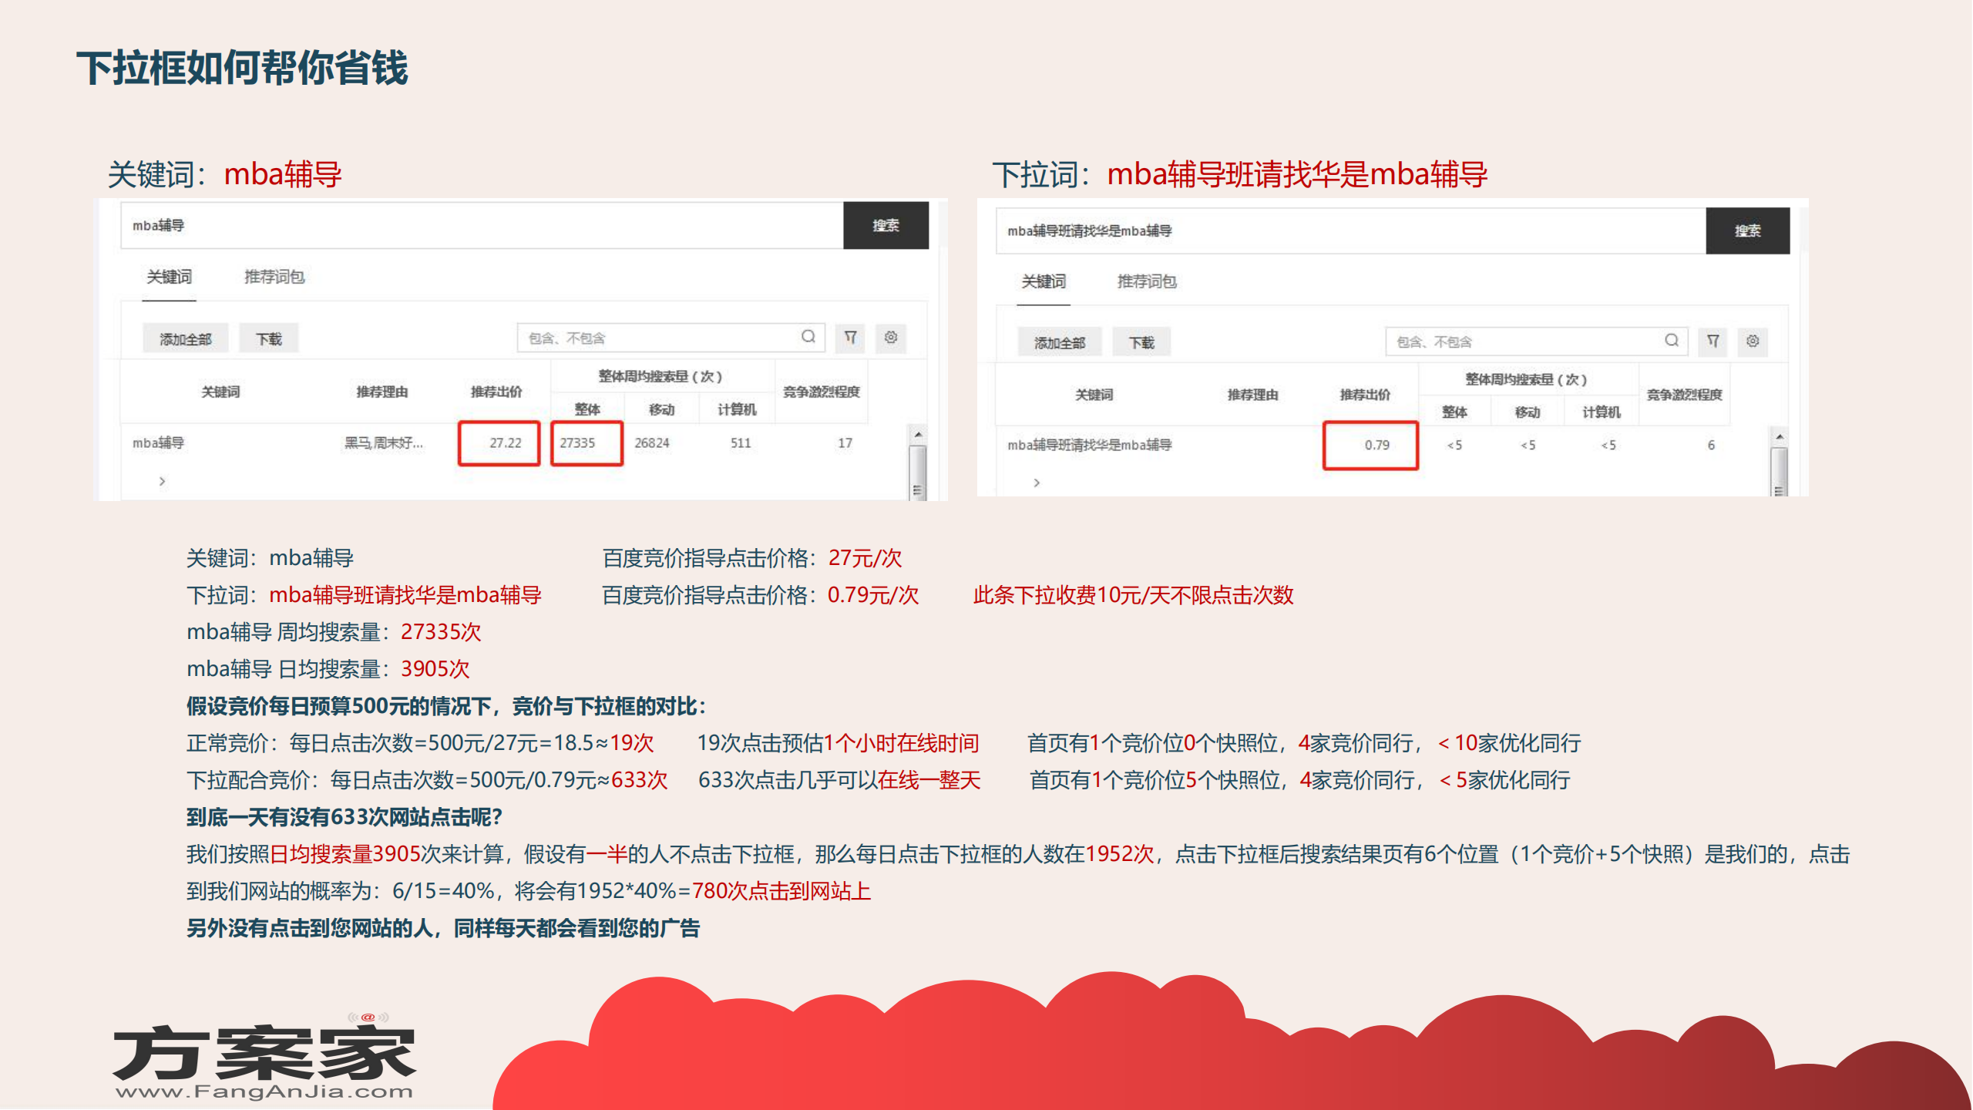Click the 0.79 recommended bid cell
This screenshot has width=1973, height=1110.
click(1370, 446)
